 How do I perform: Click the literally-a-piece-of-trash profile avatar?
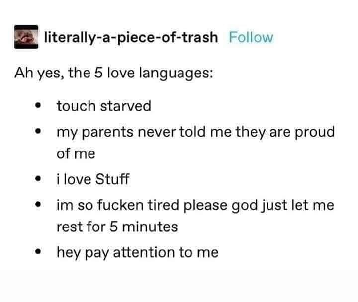point(27,37)
